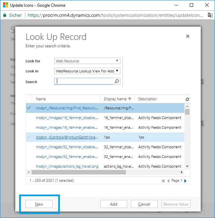The height and width of the screenshot is (218, 215).
Task: Close the Look Up Record dialog
Action: pyautogui.click(x=188, y=36)
